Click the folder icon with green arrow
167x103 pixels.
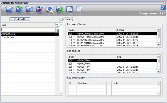(x=19, y=9)
